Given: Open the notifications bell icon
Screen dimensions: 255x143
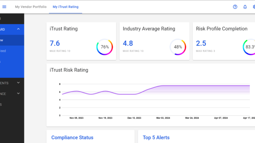Looking at the screenshot, I should pyautogui.click(x=245, y=7).
